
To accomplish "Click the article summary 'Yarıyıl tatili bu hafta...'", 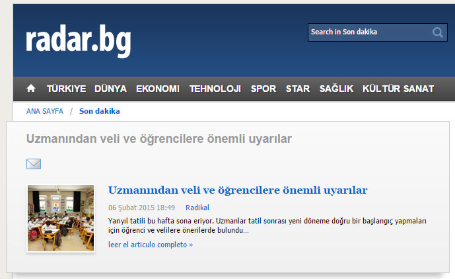I will [267, 225].
